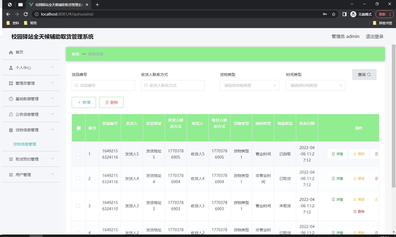This screenshot has height=237, width=396.
Task: Click sort arrows under 货物类型 header
Action: [x=241, y=131]
